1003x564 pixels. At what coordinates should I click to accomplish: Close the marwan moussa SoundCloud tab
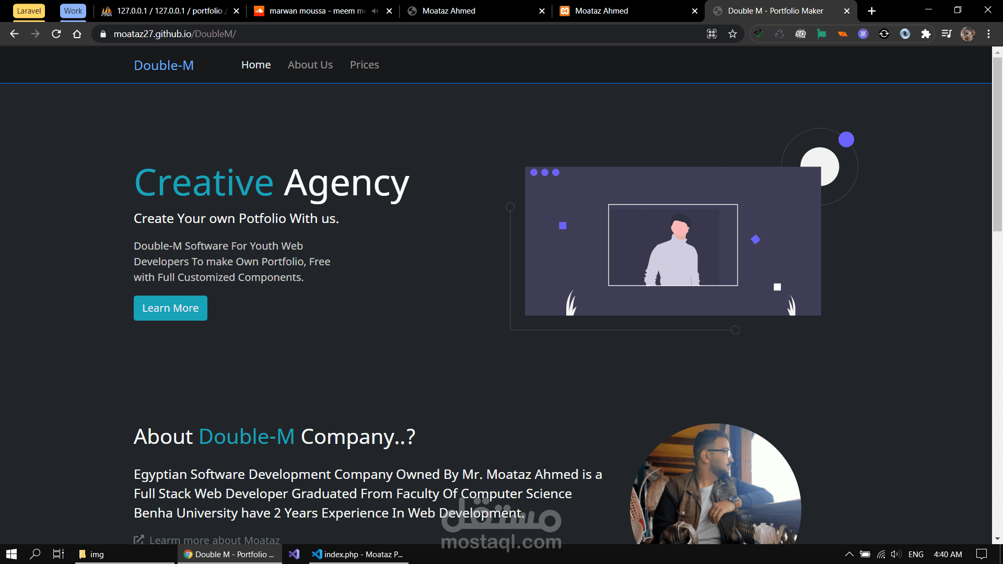pyautogui.click(x=389, y=11)
